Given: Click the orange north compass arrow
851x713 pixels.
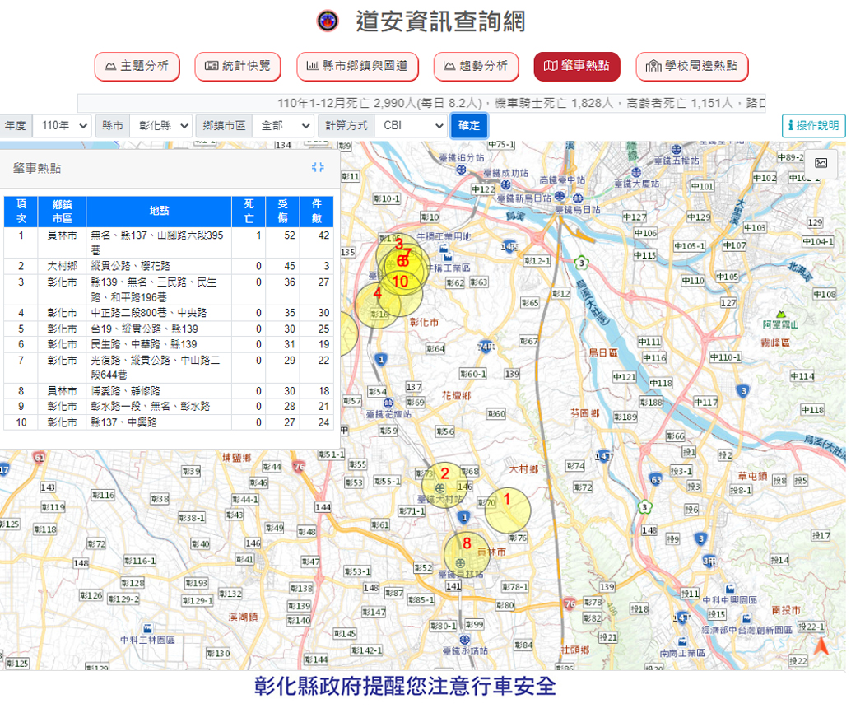Looking at the screenshot, I should [x=821, y=647].
